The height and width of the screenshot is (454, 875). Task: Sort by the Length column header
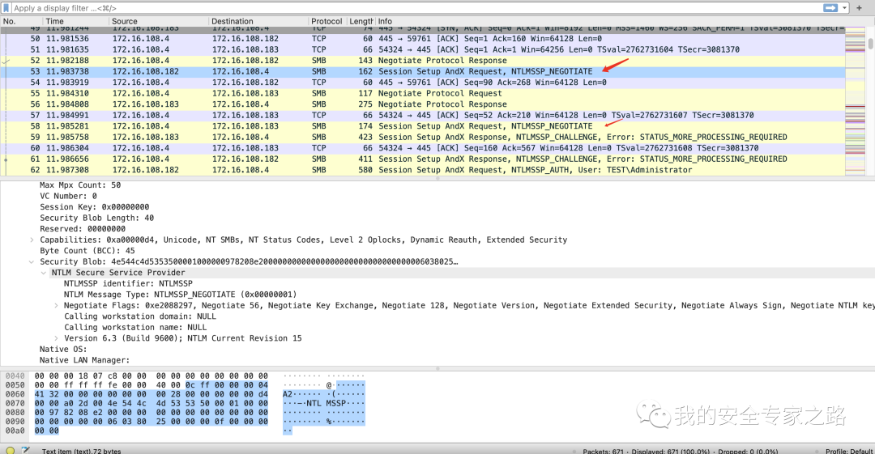click(x=361, y=21)
